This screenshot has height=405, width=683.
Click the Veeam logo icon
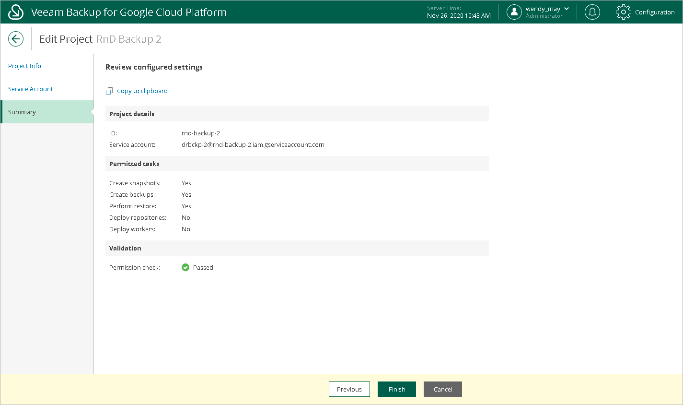click(x=16, y=12)
